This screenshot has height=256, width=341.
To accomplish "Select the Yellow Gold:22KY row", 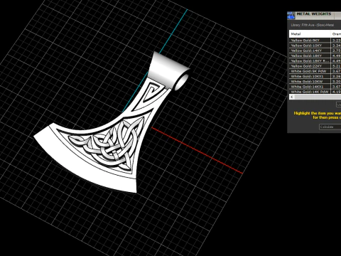I will [315, 66].
